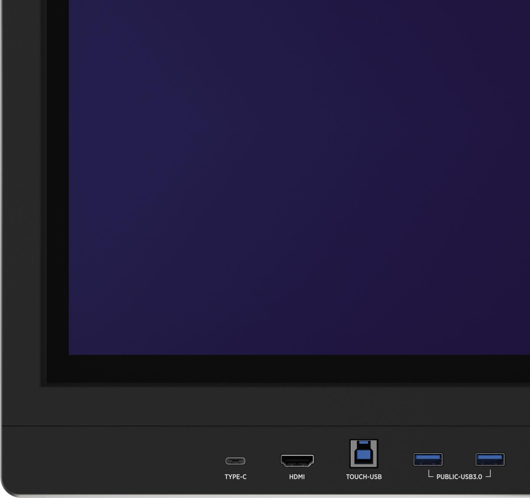This screenshot has height=498, width=530.
Task: Click the HDMI text label
Action: coord(297,477)
